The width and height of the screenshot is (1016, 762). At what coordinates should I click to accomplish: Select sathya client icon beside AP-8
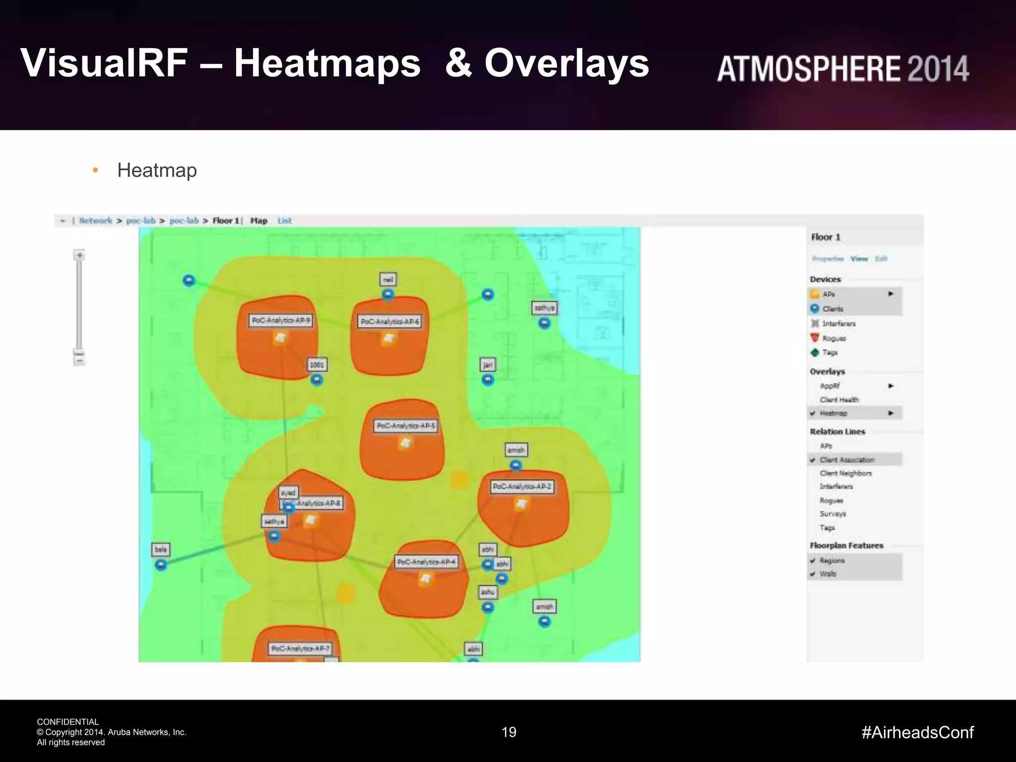(274, 537)
